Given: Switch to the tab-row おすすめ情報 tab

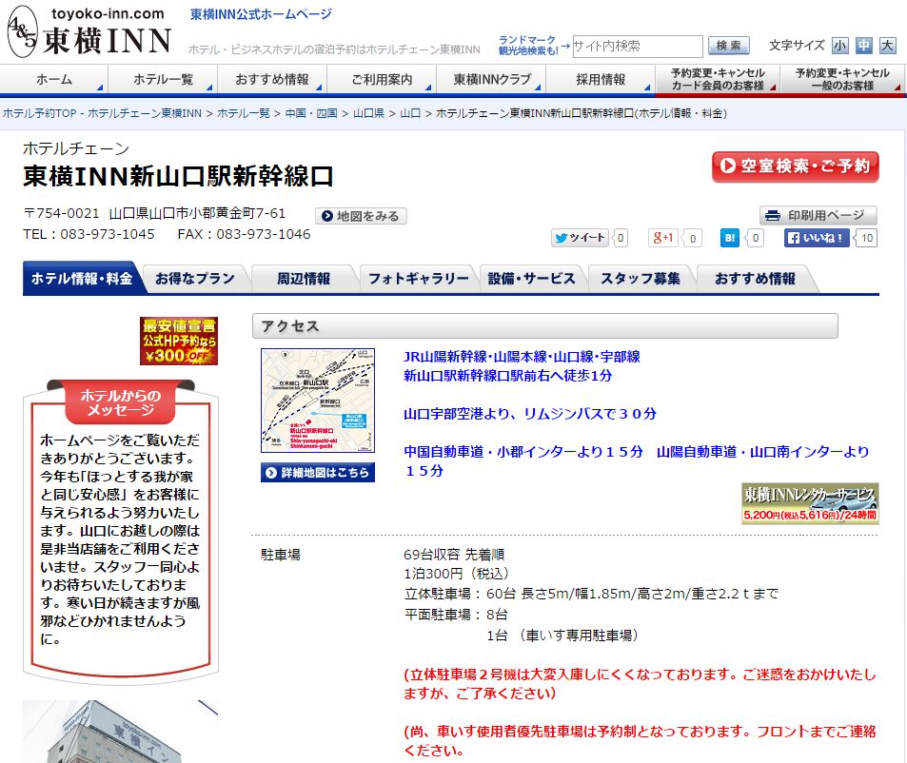Looking at the screenshot, I should (x=755, y=279).
